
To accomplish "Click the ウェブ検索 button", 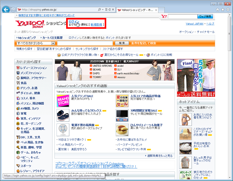I will click(205, 16).
